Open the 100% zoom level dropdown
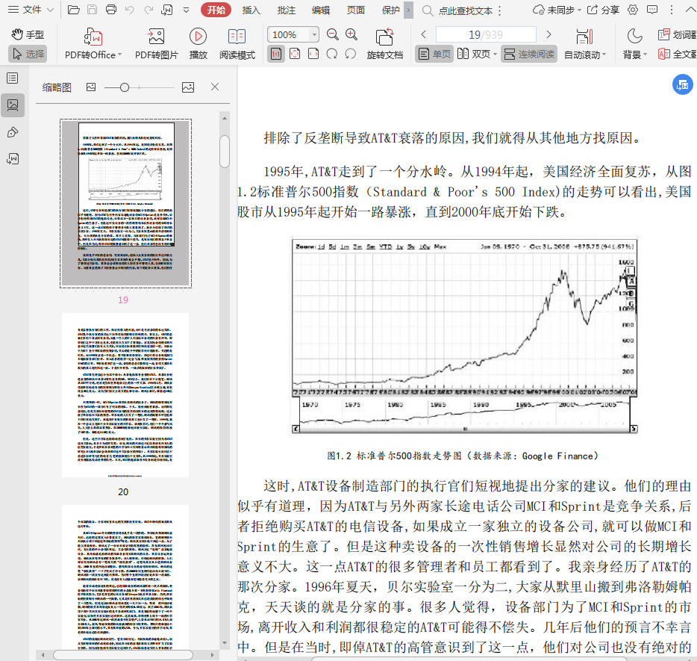The width and height of the screenshot is (697, 661). click(314, 34)
